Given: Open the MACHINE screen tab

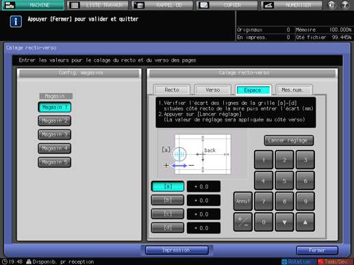Looking at the screenshot, I should coord(33,5).
